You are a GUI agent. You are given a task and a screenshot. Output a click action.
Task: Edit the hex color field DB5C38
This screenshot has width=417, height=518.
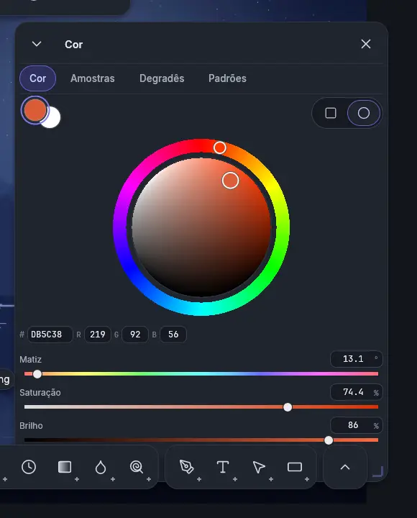50,335
